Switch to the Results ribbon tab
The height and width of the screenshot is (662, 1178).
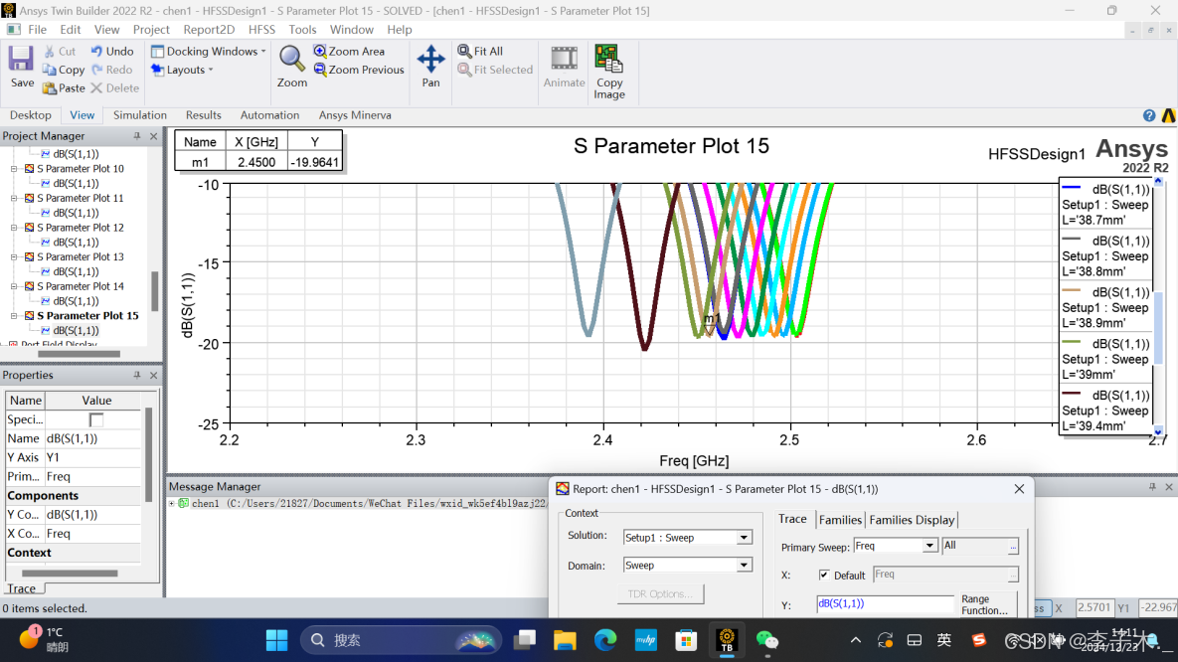(x=203, y=115)
